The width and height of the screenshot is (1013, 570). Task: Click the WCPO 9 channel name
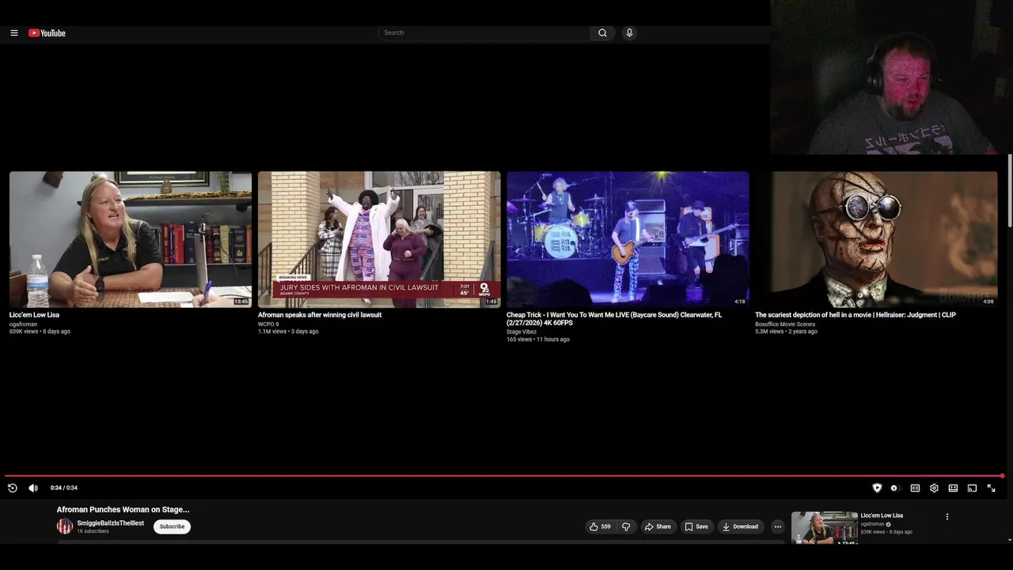point(268,325)
